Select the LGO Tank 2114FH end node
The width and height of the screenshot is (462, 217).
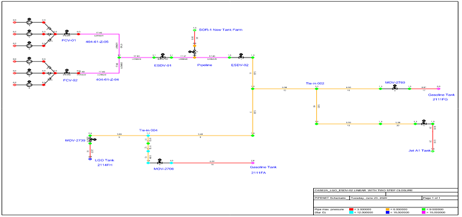point(90,159)
